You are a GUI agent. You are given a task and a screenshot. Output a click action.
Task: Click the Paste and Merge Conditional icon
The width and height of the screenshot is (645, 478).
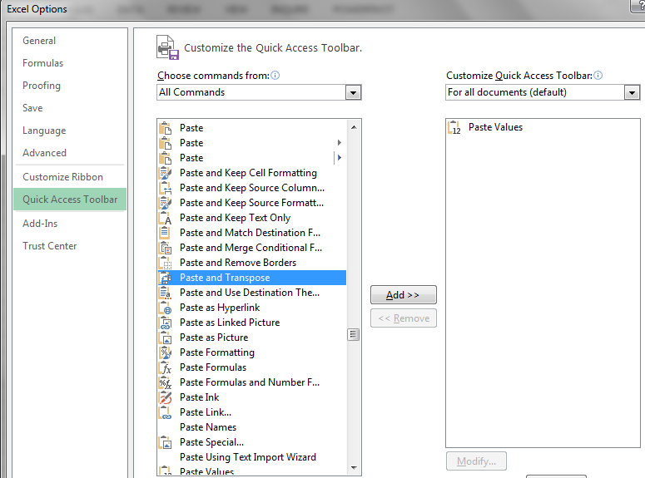[166, 248]
